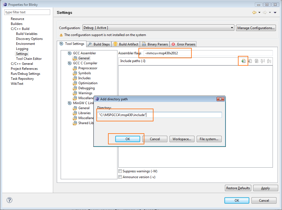Select Discovery Options in the tree
The image size is (282, 210).
(x=29, y=39)
